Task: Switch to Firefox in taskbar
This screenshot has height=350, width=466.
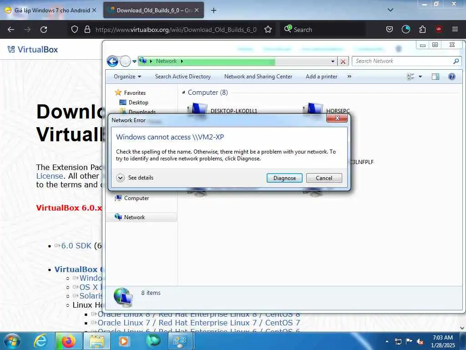Action: [69, 341]
